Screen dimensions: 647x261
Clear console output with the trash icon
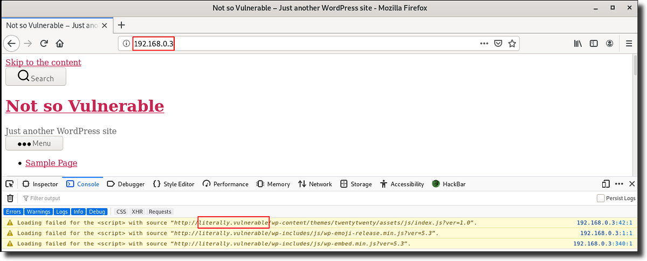click(x=10, y=198)
